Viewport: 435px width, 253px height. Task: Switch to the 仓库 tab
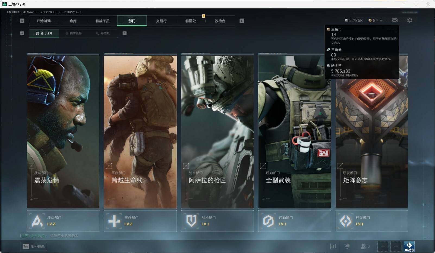point(73,21)
